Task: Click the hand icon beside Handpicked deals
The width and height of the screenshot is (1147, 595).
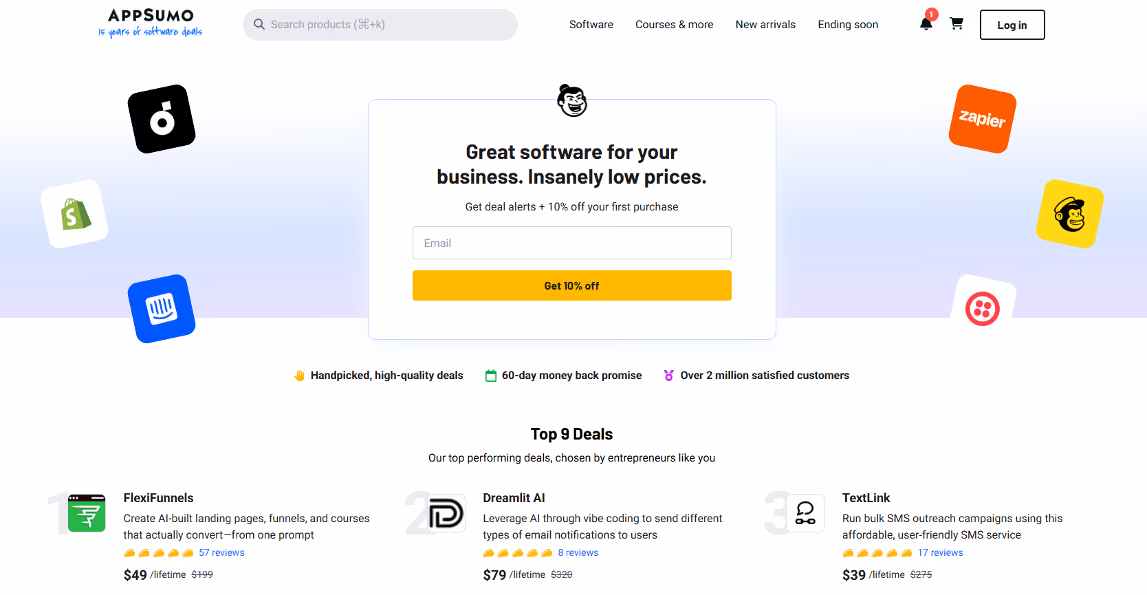Action: click(x=299, y=376)
